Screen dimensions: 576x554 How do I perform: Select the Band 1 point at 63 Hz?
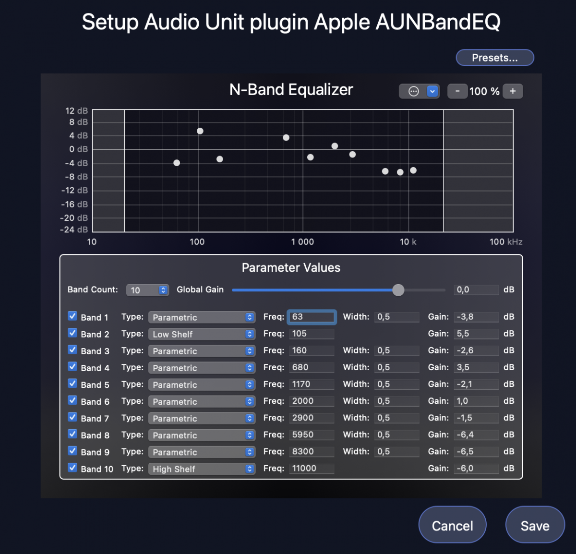point(177,163)
